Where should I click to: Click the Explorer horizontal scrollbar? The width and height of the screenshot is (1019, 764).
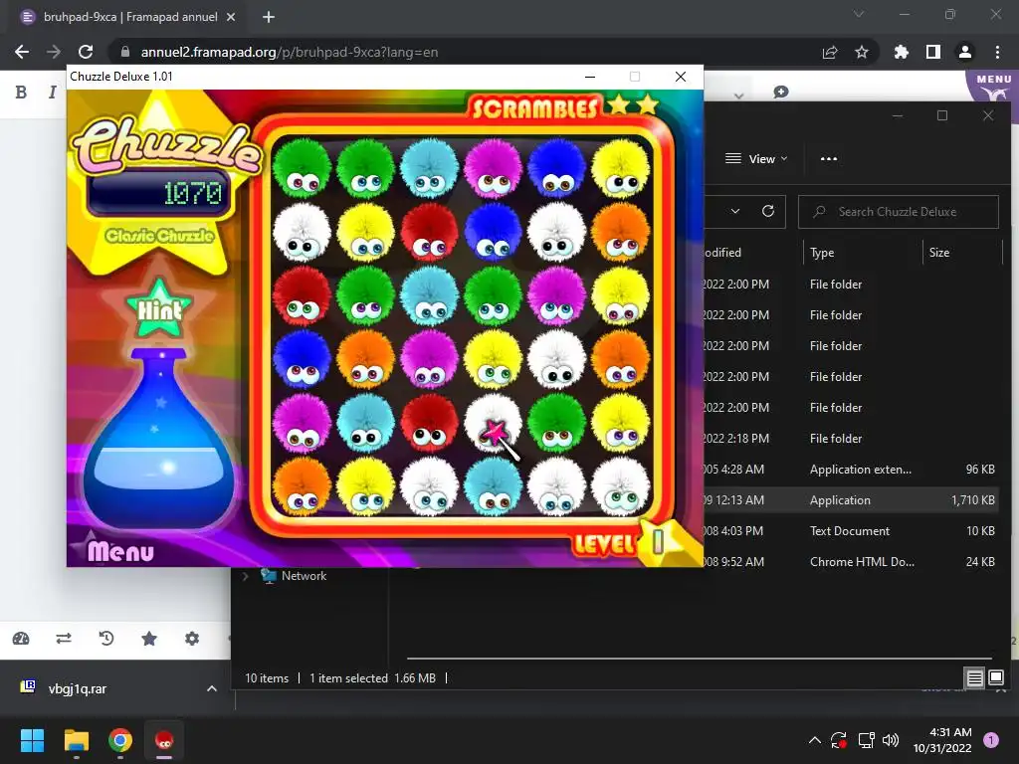tap(699, 659)
